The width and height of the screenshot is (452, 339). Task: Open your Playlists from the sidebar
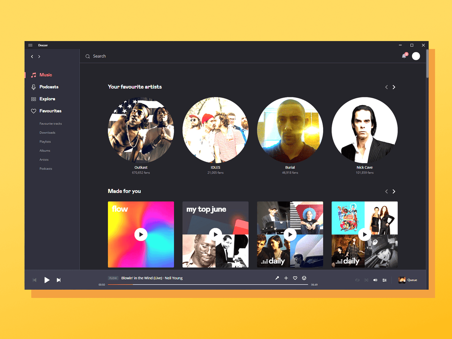tap(45, 141)
